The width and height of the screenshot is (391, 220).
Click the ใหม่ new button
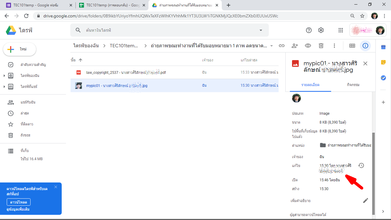point(20,49)
